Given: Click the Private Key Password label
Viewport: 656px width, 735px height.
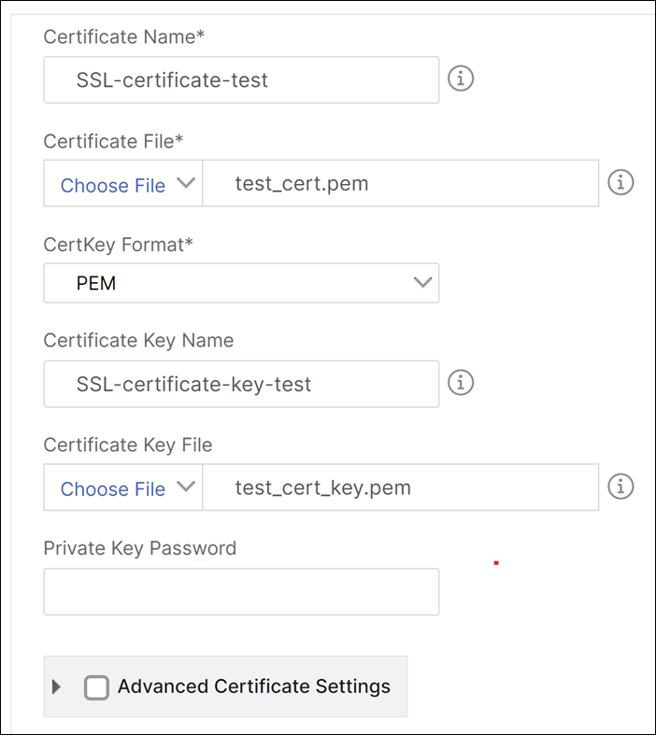Looking at the screenshot, I should click(140, 548).
